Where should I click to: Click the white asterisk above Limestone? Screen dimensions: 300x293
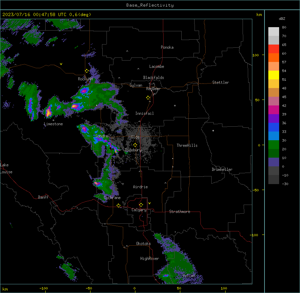(53, 120)
